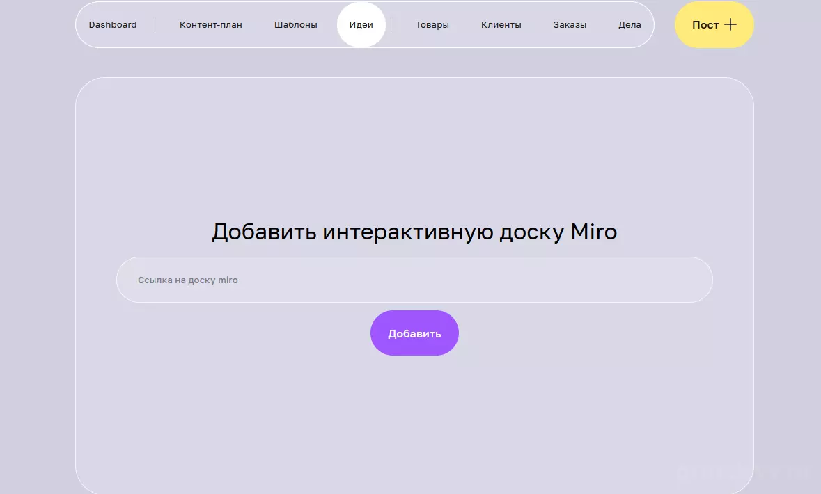Open the Dashboard tab

tap(113, 24)
